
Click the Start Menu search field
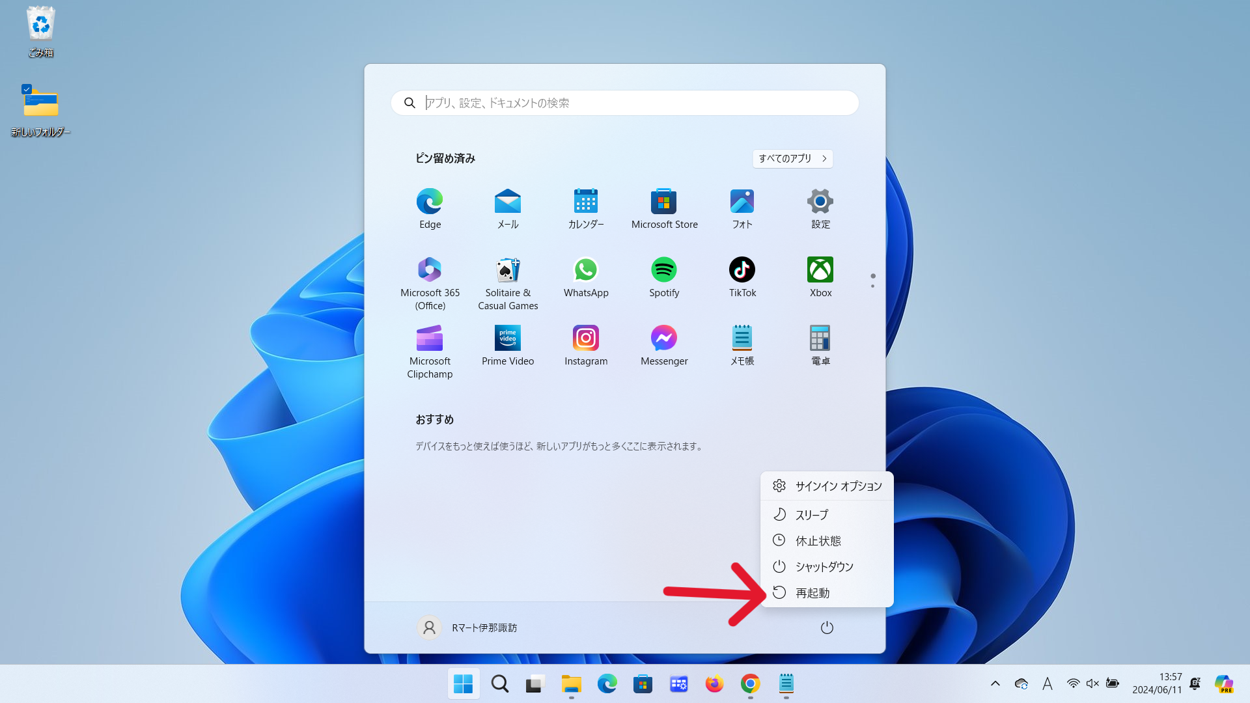click(x=625, y=103)
